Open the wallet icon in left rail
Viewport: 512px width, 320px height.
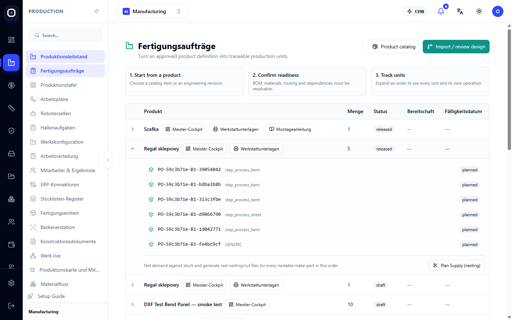[11, 245]
